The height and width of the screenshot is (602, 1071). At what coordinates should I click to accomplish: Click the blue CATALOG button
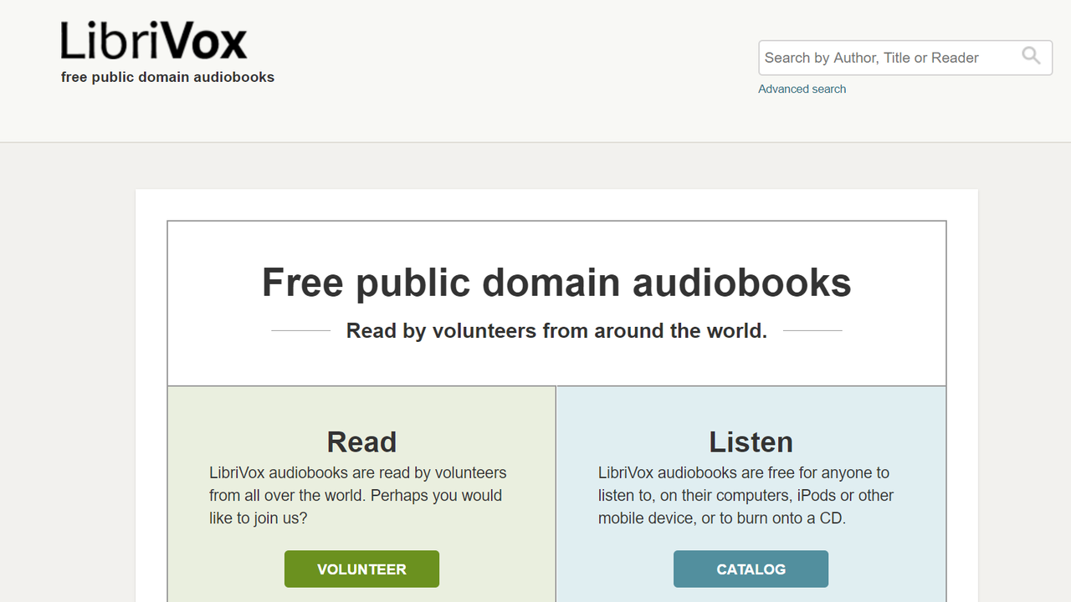click(751, 569)
